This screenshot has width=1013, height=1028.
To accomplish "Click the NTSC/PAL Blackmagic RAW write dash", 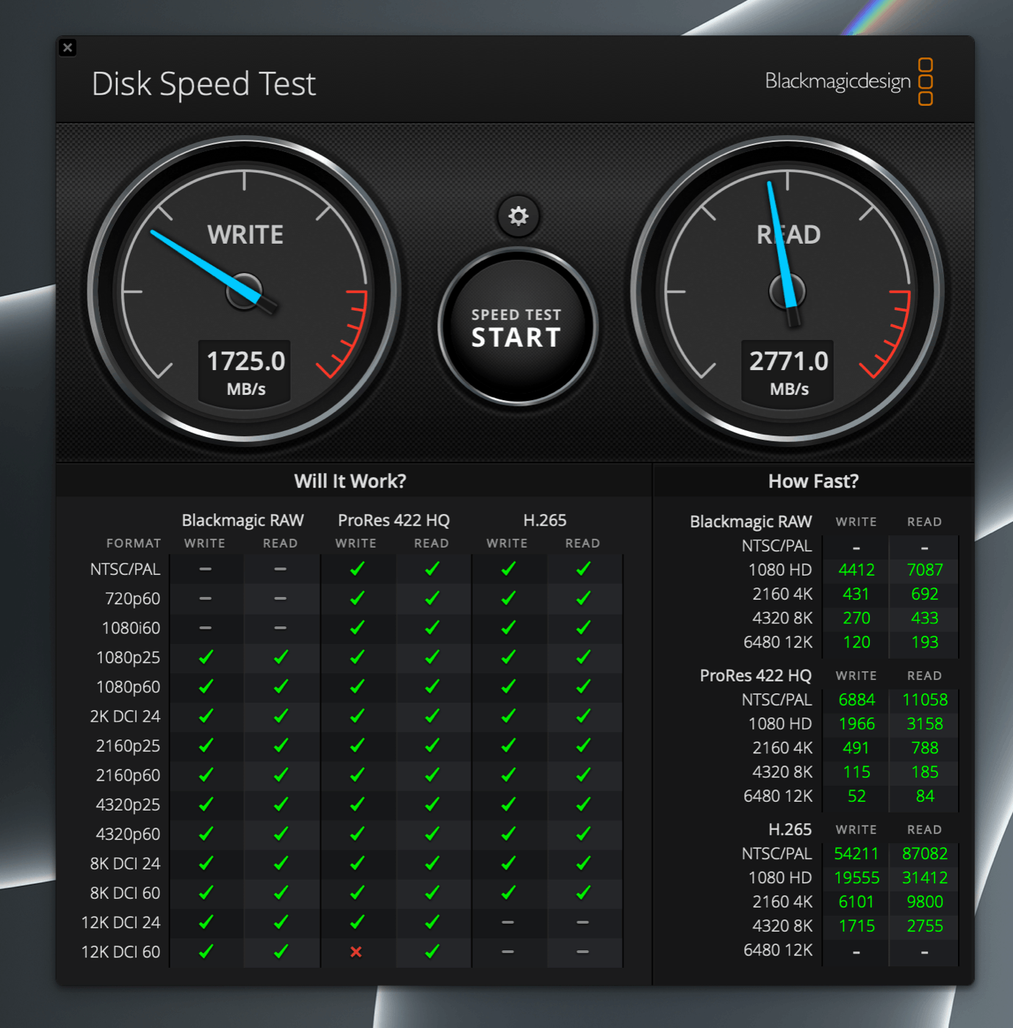I will [x=206, y=569].
